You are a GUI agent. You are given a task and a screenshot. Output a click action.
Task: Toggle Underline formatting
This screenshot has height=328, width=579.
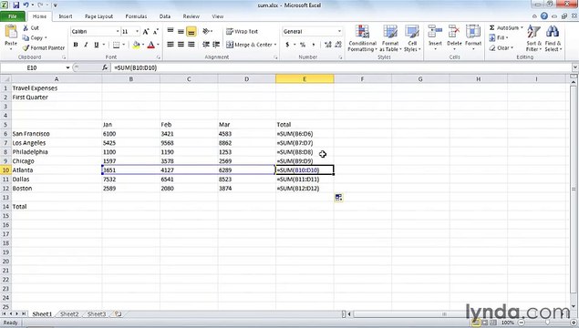pos(97,45)
